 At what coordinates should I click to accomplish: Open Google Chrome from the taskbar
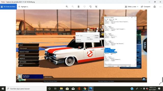click(x=85, y=89)
